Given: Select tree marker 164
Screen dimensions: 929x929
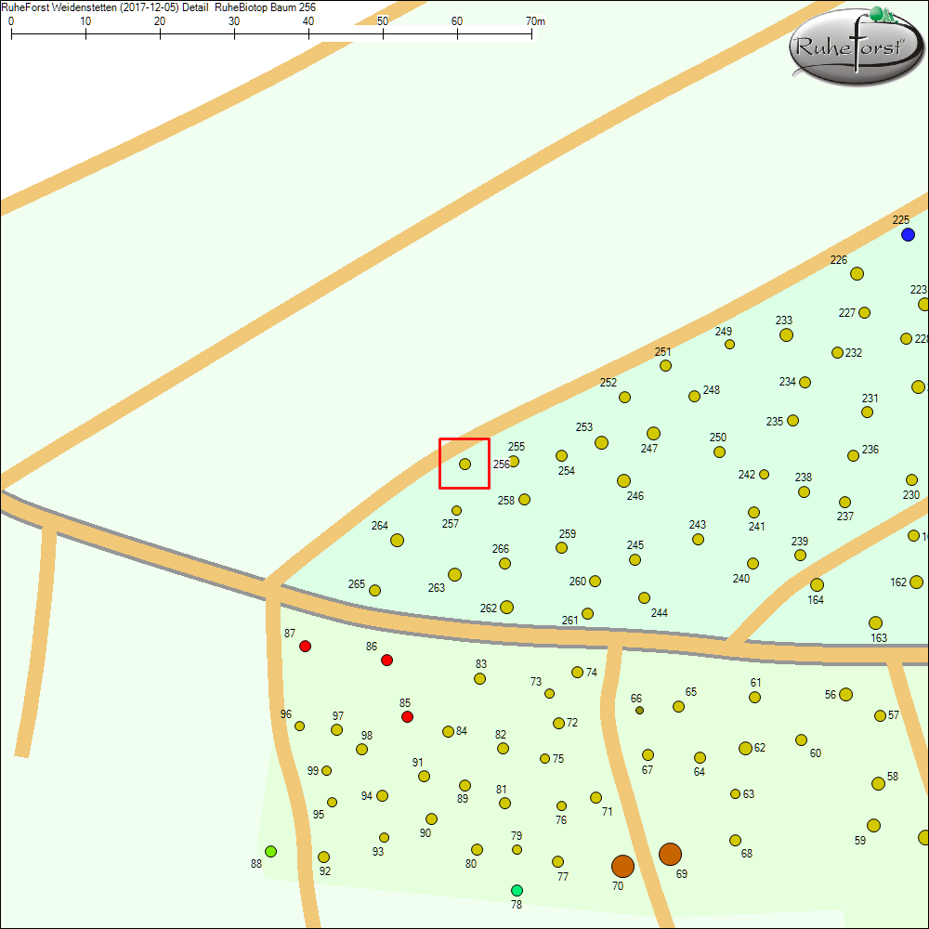Looking at the screenshot, I should [817, 584].
